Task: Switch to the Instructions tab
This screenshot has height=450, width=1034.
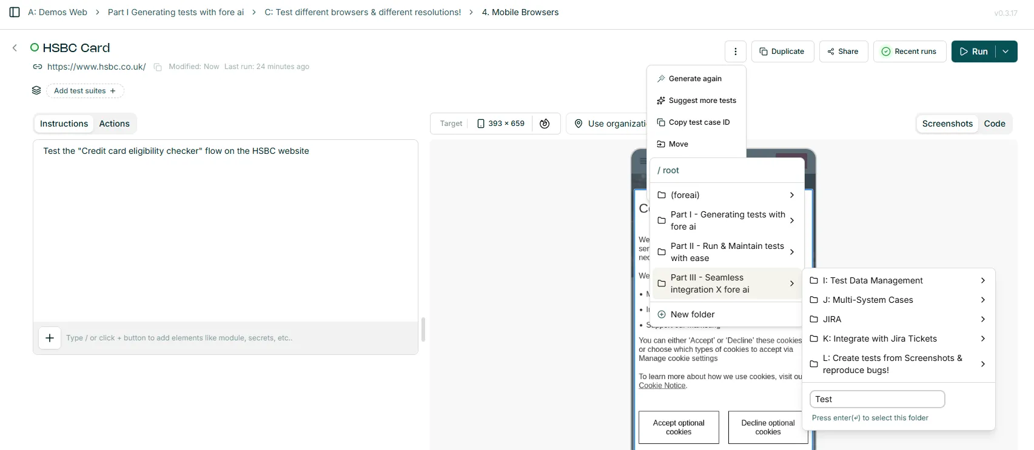Action: tap(64, 124)
